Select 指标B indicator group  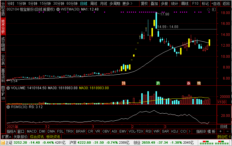pos(201,131)
